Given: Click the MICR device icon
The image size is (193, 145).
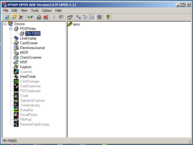Looking at the screenshot, I should coord(16,53).
